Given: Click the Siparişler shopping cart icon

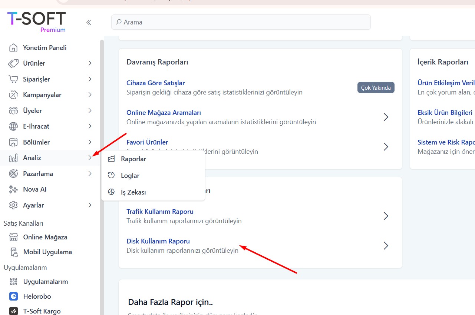Looking at the screenshot, I should click(x=13, y=79).
